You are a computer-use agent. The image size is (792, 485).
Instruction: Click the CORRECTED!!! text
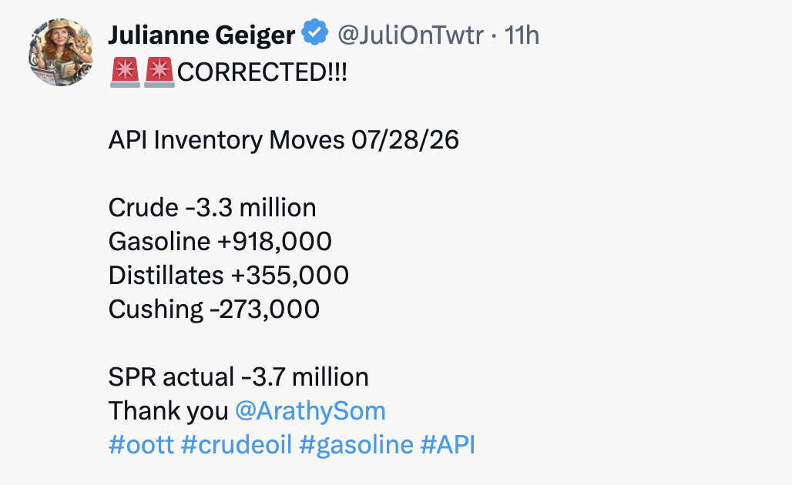(262, 72)
